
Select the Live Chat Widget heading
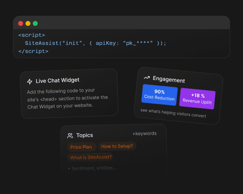[58, 81]
